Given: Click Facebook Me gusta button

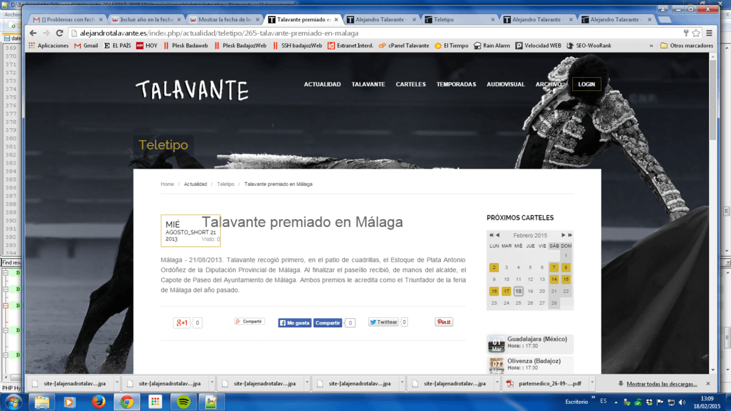Looking at the screenshot, I should (294, 323).
